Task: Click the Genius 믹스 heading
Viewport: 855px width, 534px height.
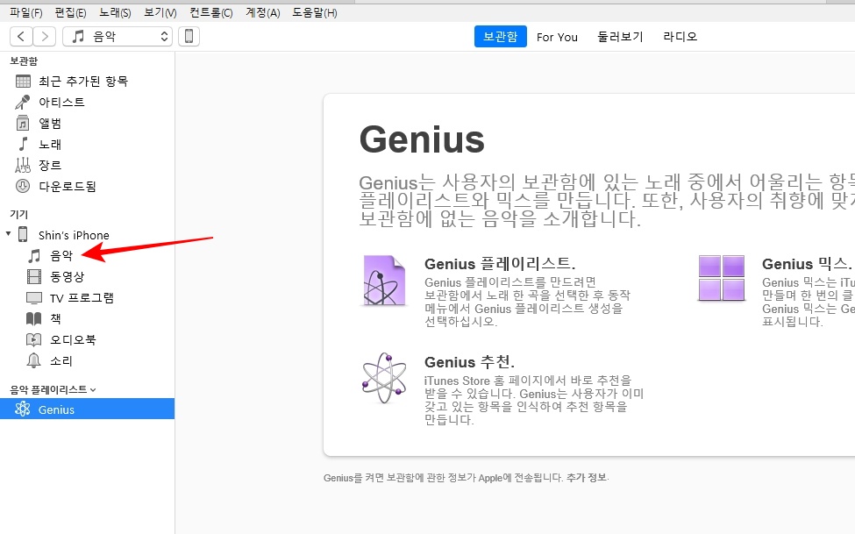Action: [x=806, y=264]
